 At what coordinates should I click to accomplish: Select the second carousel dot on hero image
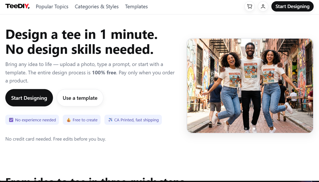click(x=254, y=129)
